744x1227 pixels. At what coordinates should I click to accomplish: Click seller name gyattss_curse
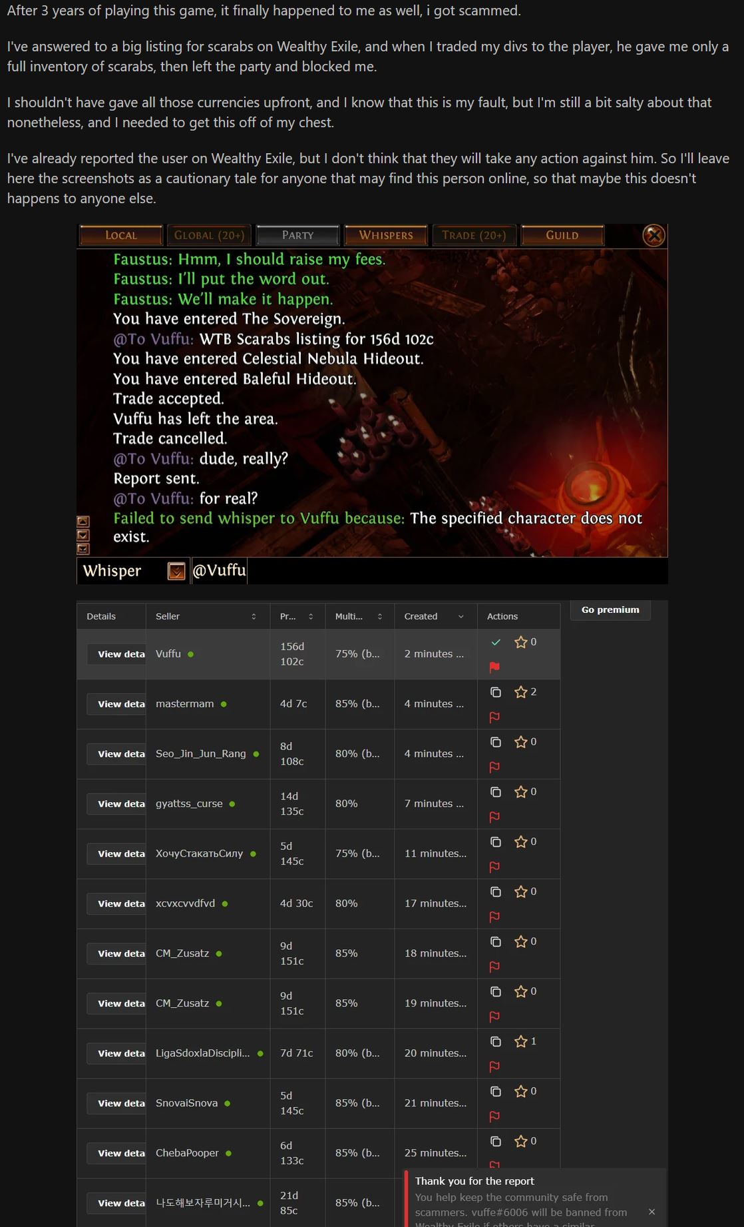(x=189, y=804)
